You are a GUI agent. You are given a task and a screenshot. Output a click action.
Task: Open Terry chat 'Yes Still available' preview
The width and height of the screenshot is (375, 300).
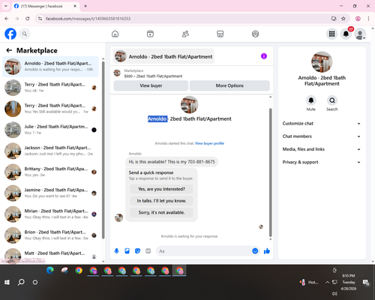coord(50,109)
